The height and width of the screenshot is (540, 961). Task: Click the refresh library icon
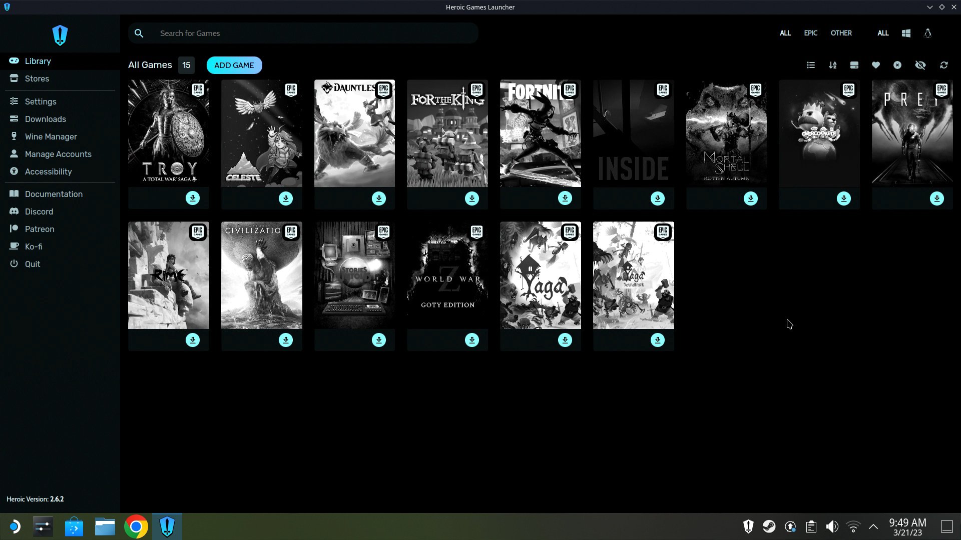pyautogui.click(x=943, y=64)
